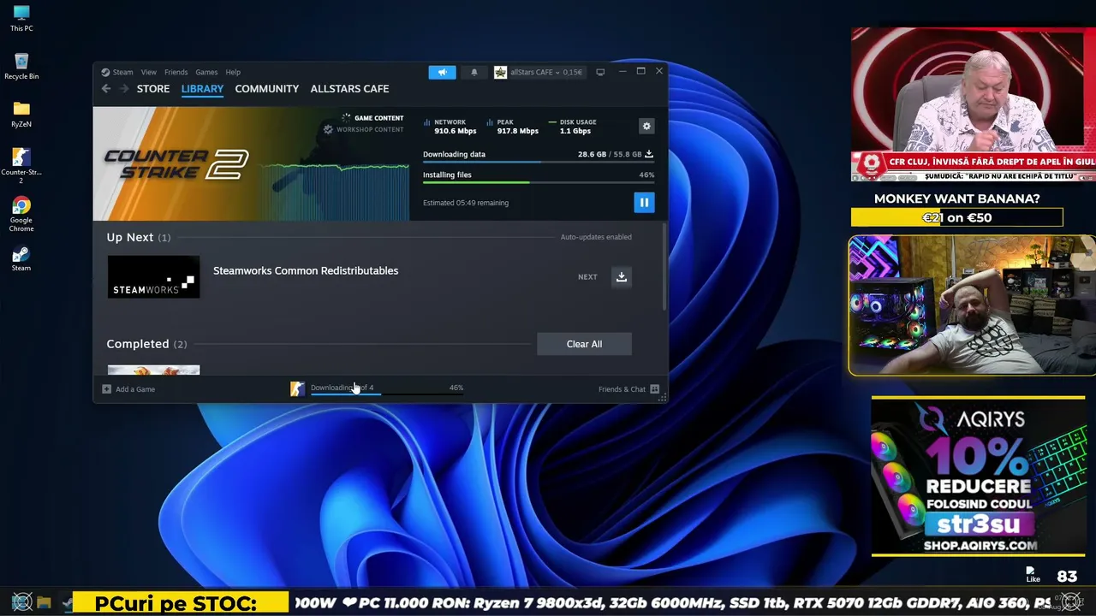Open the This PC desktop icon

(x=21, y=18)
